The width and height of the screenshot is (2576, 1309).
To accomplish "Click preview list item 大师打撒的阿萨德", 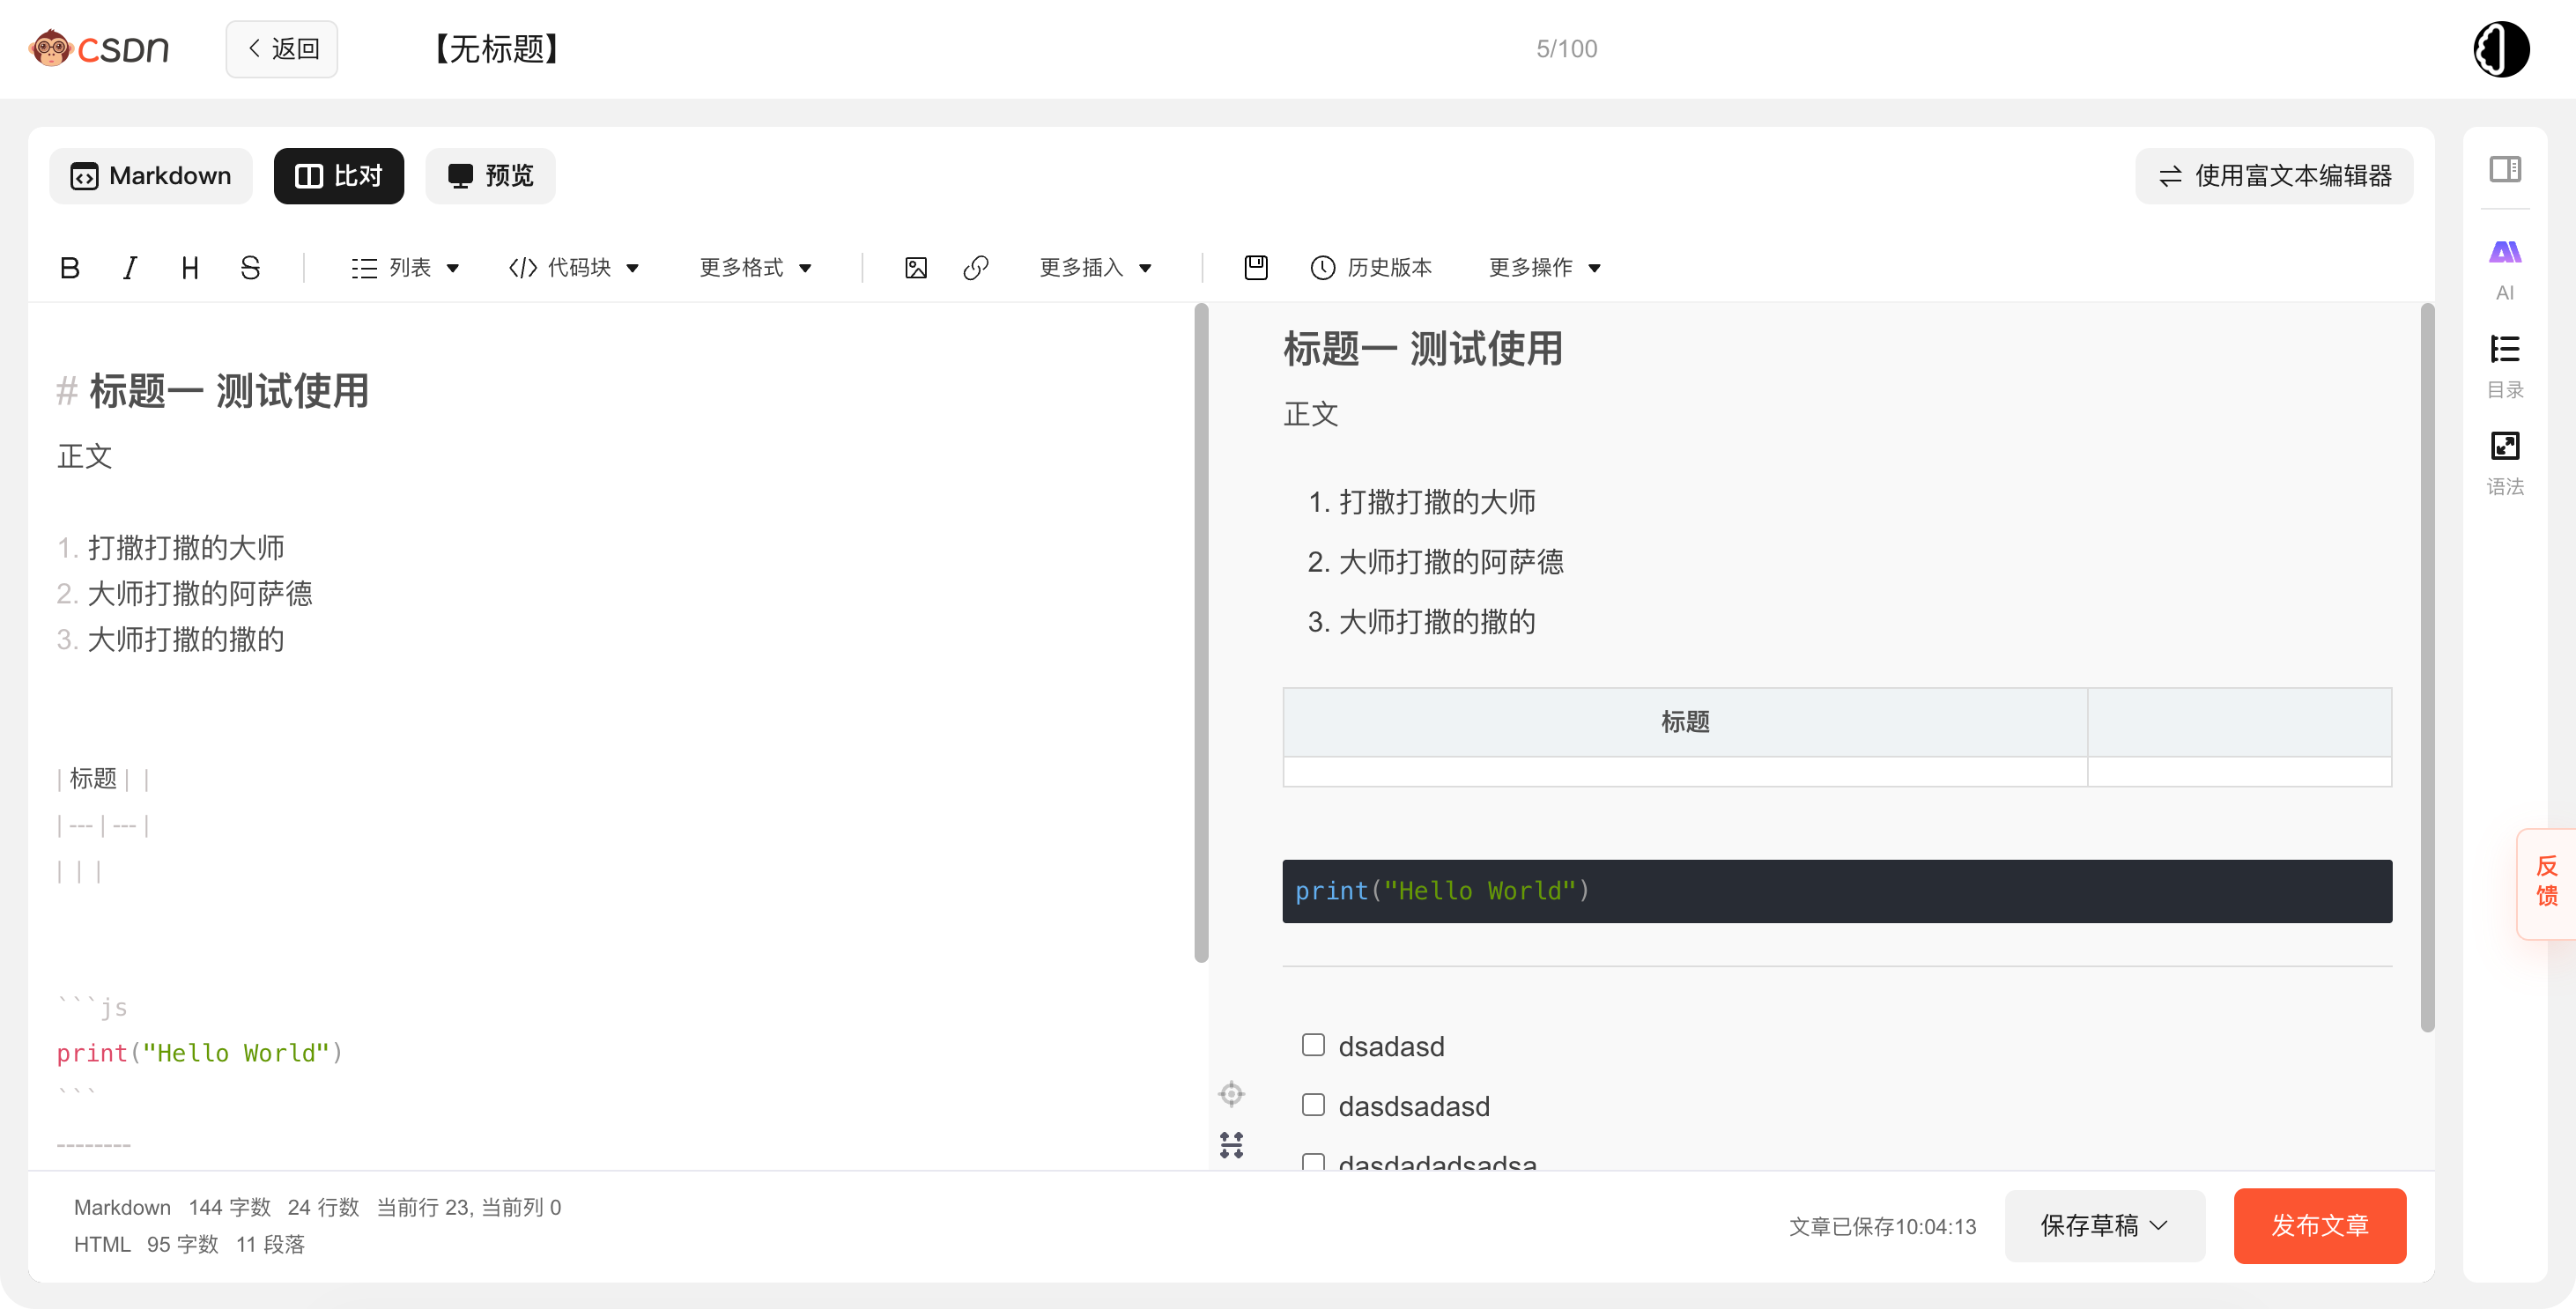I will click(1435, 562).
